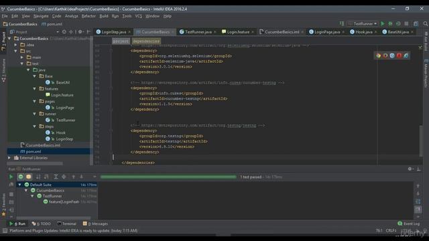Toggle sort alphabetically in Run panel
This screenshot has height=241, width=429.
tap(38, 177)
